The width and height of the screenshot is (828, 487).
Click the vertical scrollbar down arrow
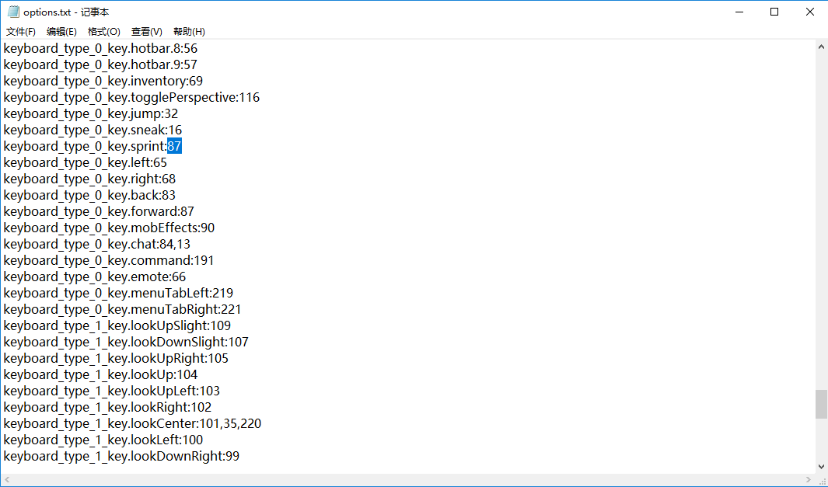pos(821,467)
